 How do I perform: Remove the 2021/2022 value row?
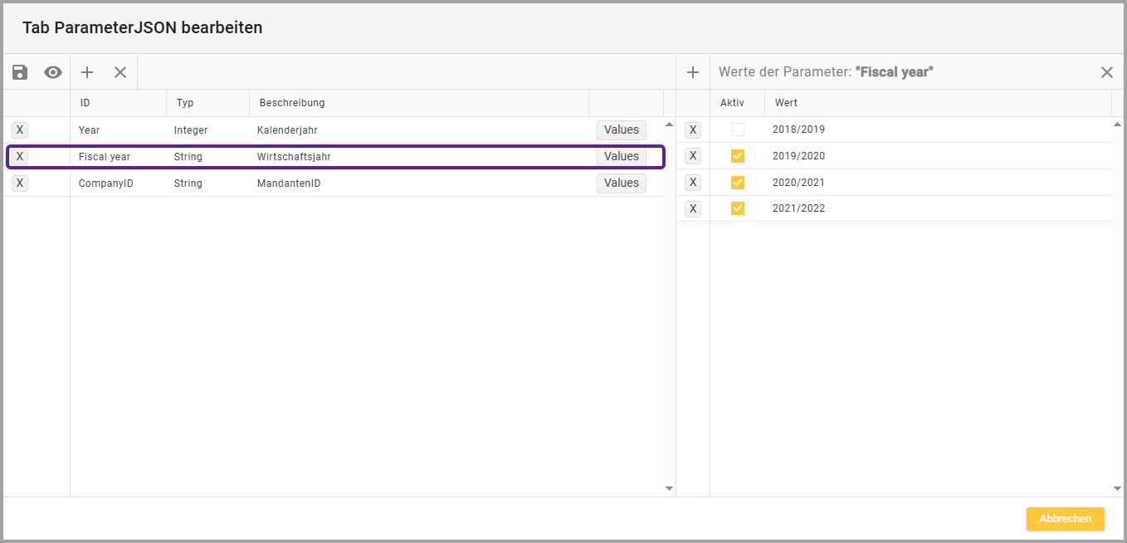(693, 208)
